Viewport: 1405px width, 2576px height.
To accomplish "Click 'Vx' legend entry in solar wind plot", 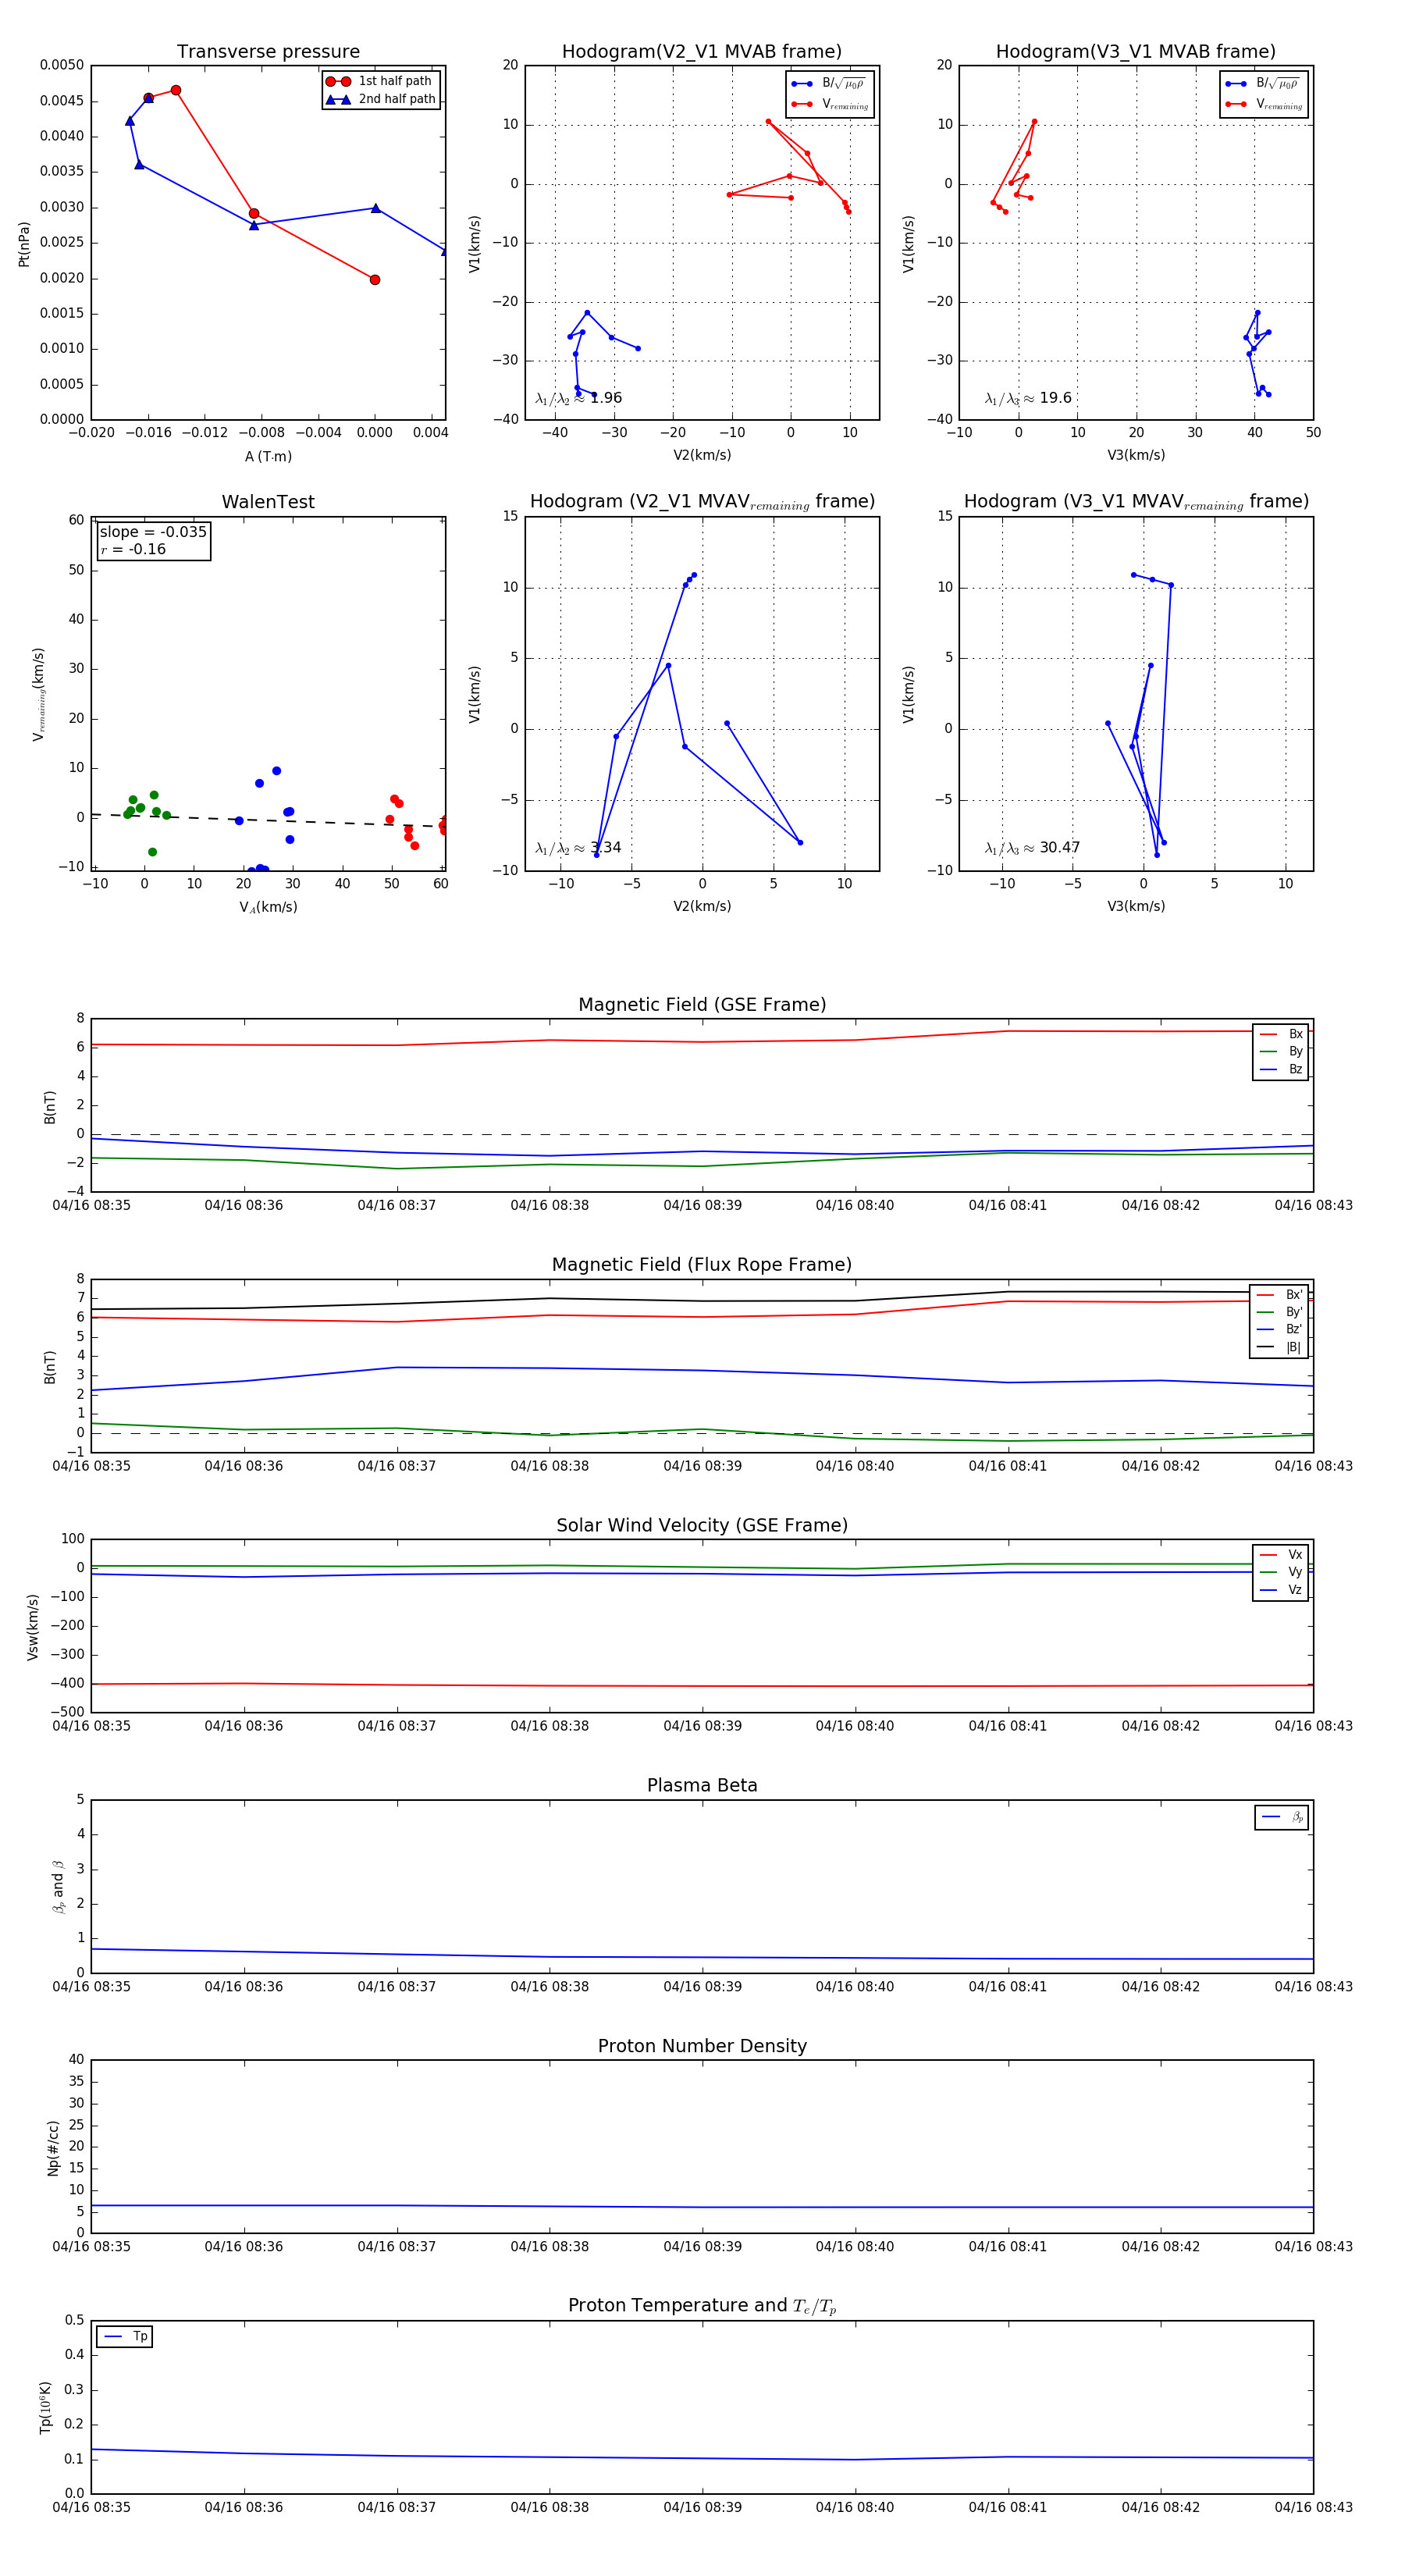I will [1281, 1555].
